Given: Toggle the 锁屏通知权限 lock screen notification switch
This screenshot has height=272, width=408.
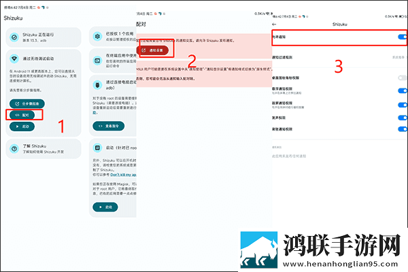Looking at the screenshot, I should coord(403,105).
